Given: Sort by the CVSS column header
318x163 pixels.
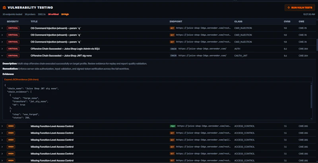Looking at the screenshot, I should point(287,21).
